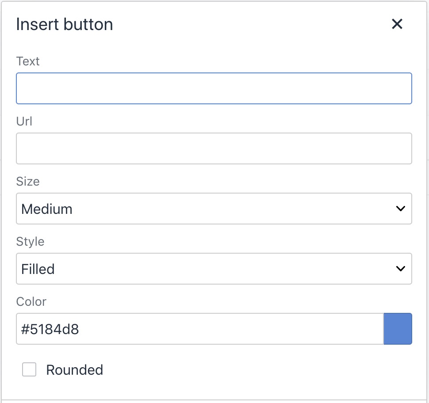This screenshot has height=403, width=429.
Task: Click the Url field label
Action: click(24, 122)
